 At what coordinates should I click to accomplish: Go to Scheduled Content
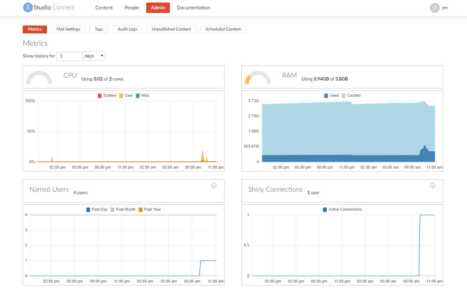pos(223,29)
